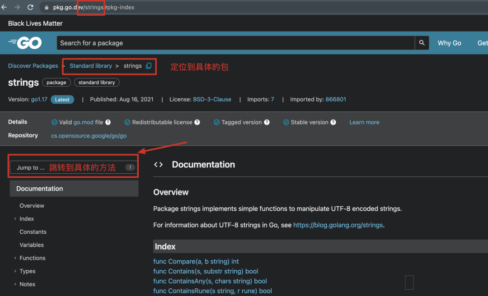Open the BSD-3-Clause license link
Screen dimensions: 488x296
tap(212, 99)
